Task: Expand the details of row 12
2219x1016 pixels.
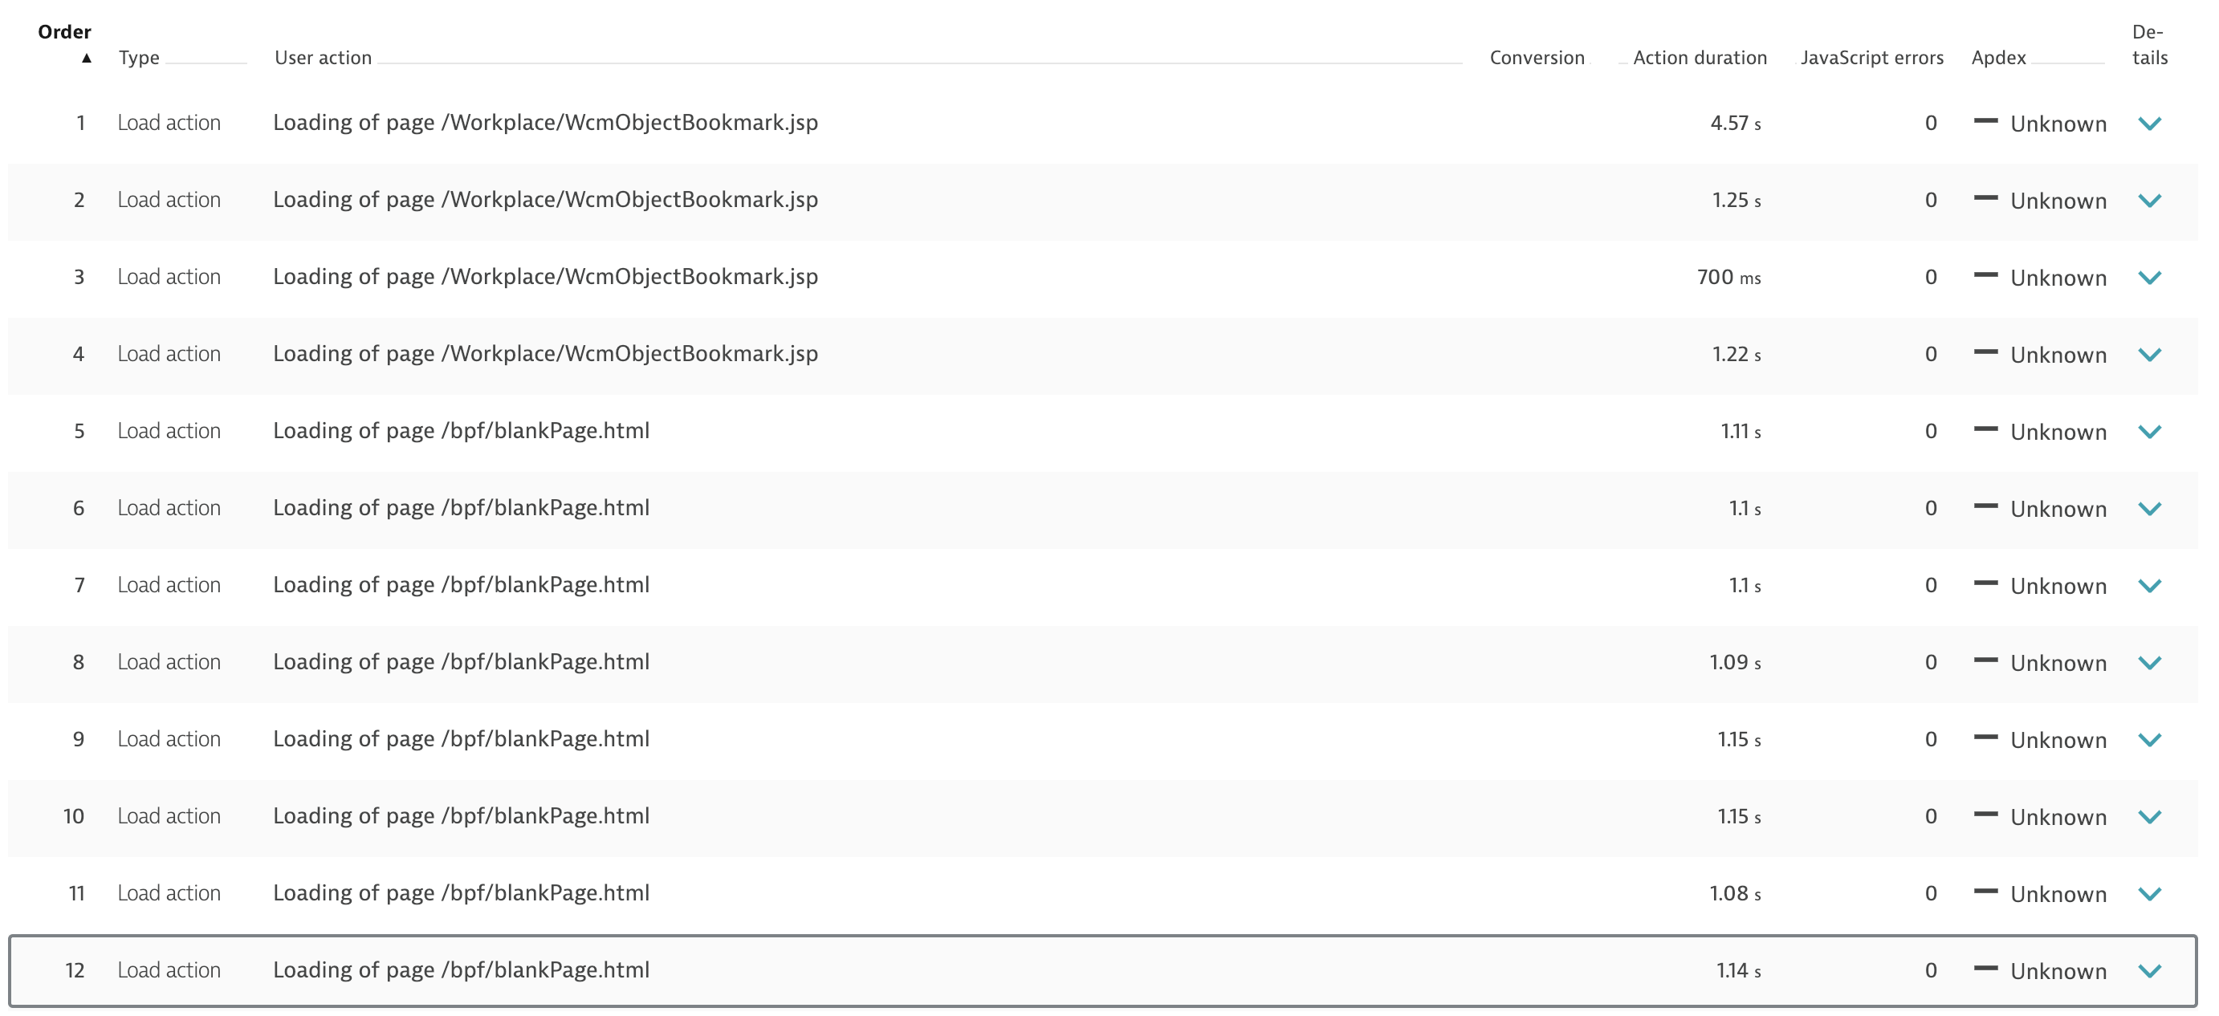Action: (x=2149, y=970)
